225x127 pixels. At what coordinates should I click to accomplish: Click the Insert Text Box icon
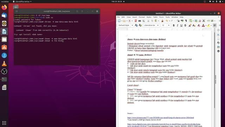click(204, 21)
